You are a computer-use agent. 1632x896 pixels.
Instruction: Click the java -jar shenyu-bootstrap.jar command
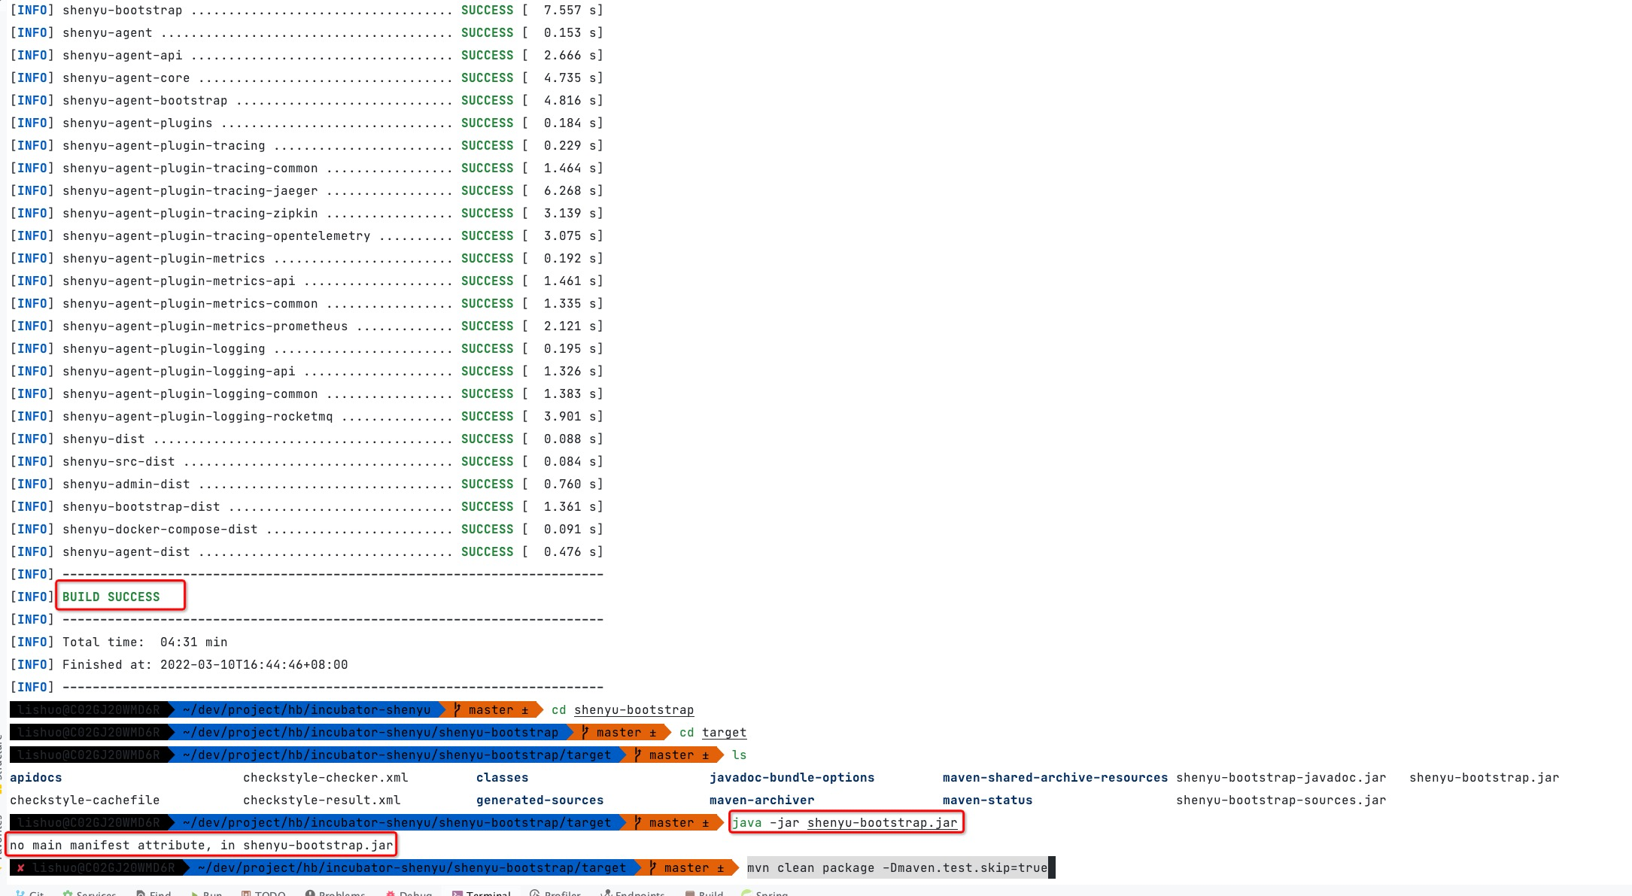pos(844,822)
